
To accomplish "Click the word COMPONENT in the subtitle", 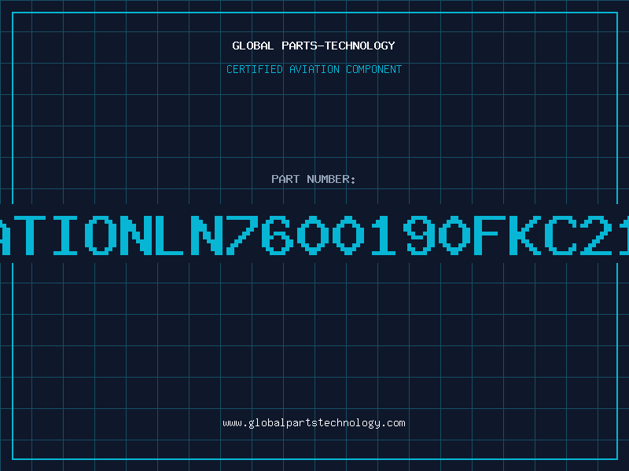I will pyautogui.click(x=374, y=69).
